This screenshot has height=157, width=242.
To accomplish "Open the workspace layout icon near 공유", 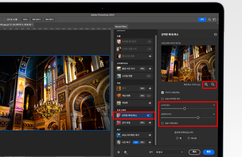I will coord(214,20).
